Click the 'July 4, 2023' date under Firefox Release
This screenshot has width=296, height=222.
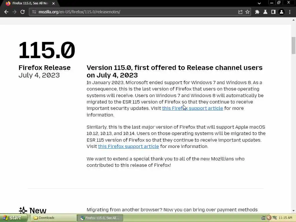(x=39, y=75)
